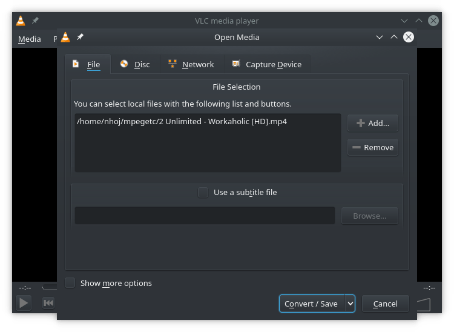Click the File tab play-file icon
Screen dimensions: 454x332
(x=76, y=64)
